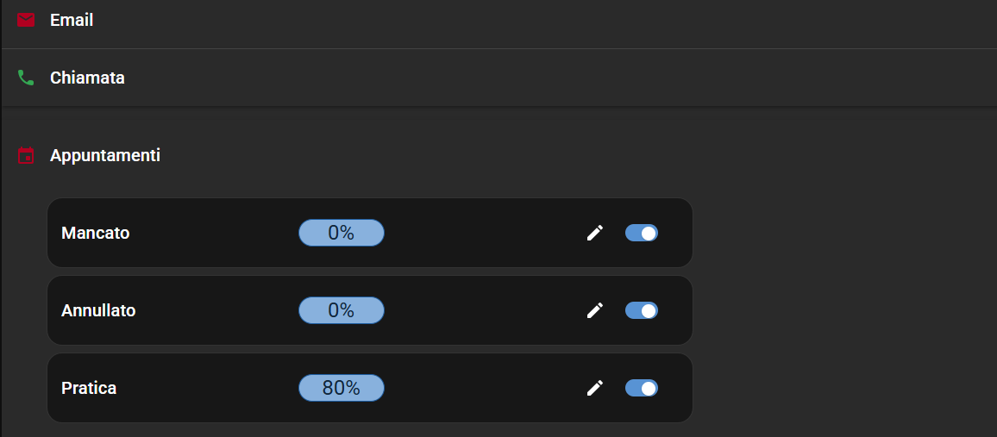
Task: Click the Email section title
Action: coord(72,20)
